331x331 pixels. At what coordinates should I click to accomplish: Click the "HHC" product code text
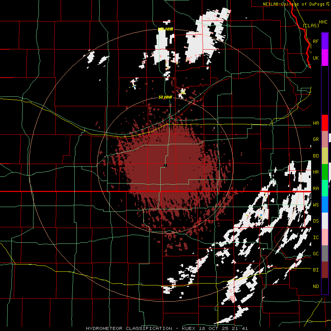tap(323, 22)
